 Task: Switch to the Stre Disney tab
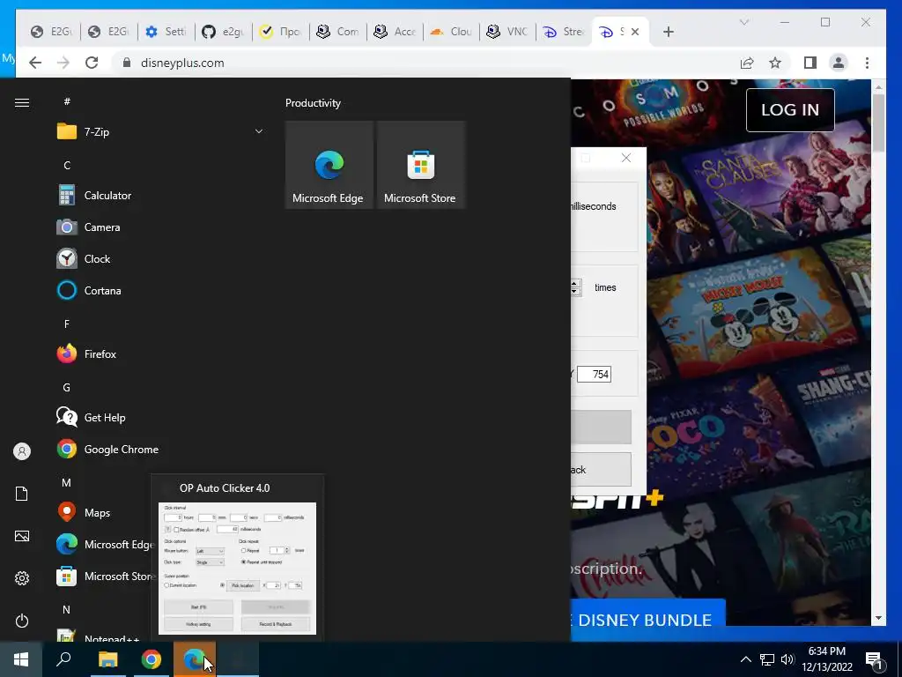coord(564,32)
